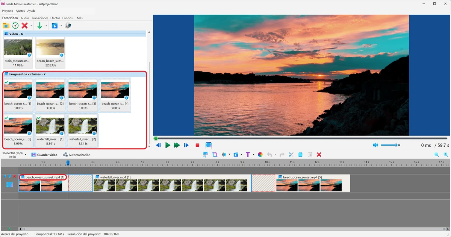Screen dimensions: 451x237
Task: Open the dropdown beside screen capture icon
Action: (x=61, y=26)
